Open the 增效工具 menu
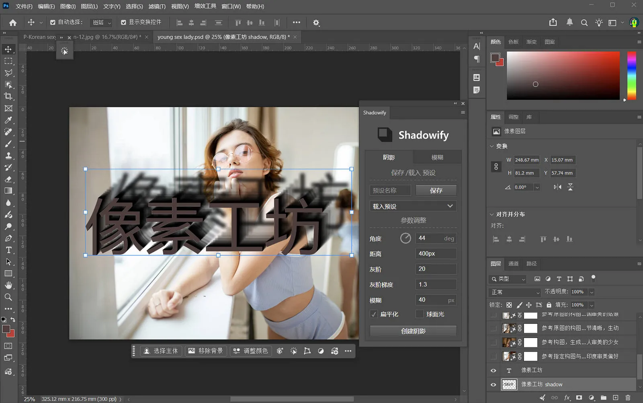643x403 pixels. [205, 6]
